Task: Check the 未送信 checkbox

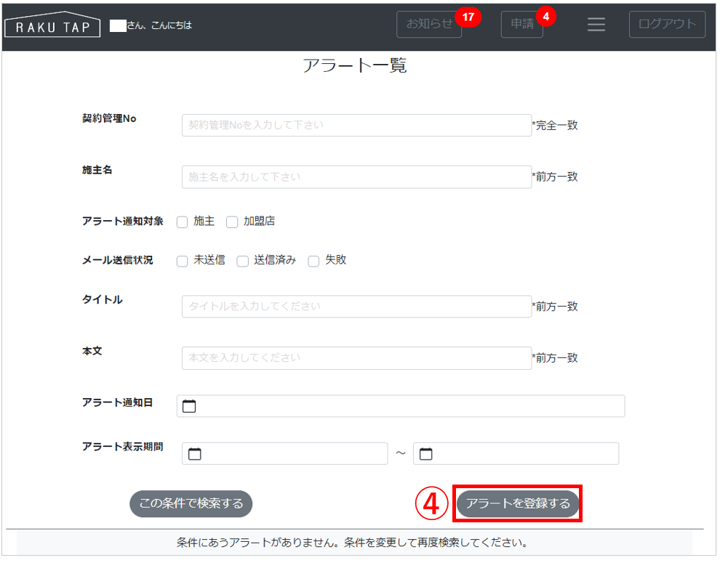Action: (x=183, y=261)
